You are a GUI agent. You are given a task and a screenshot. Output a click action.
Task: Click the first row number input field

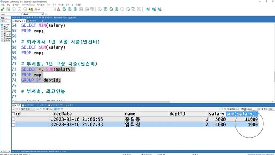click(x=253, y=109)
